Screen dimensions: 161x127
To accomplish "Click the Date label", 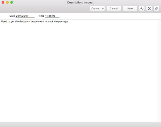I will 12,16.
